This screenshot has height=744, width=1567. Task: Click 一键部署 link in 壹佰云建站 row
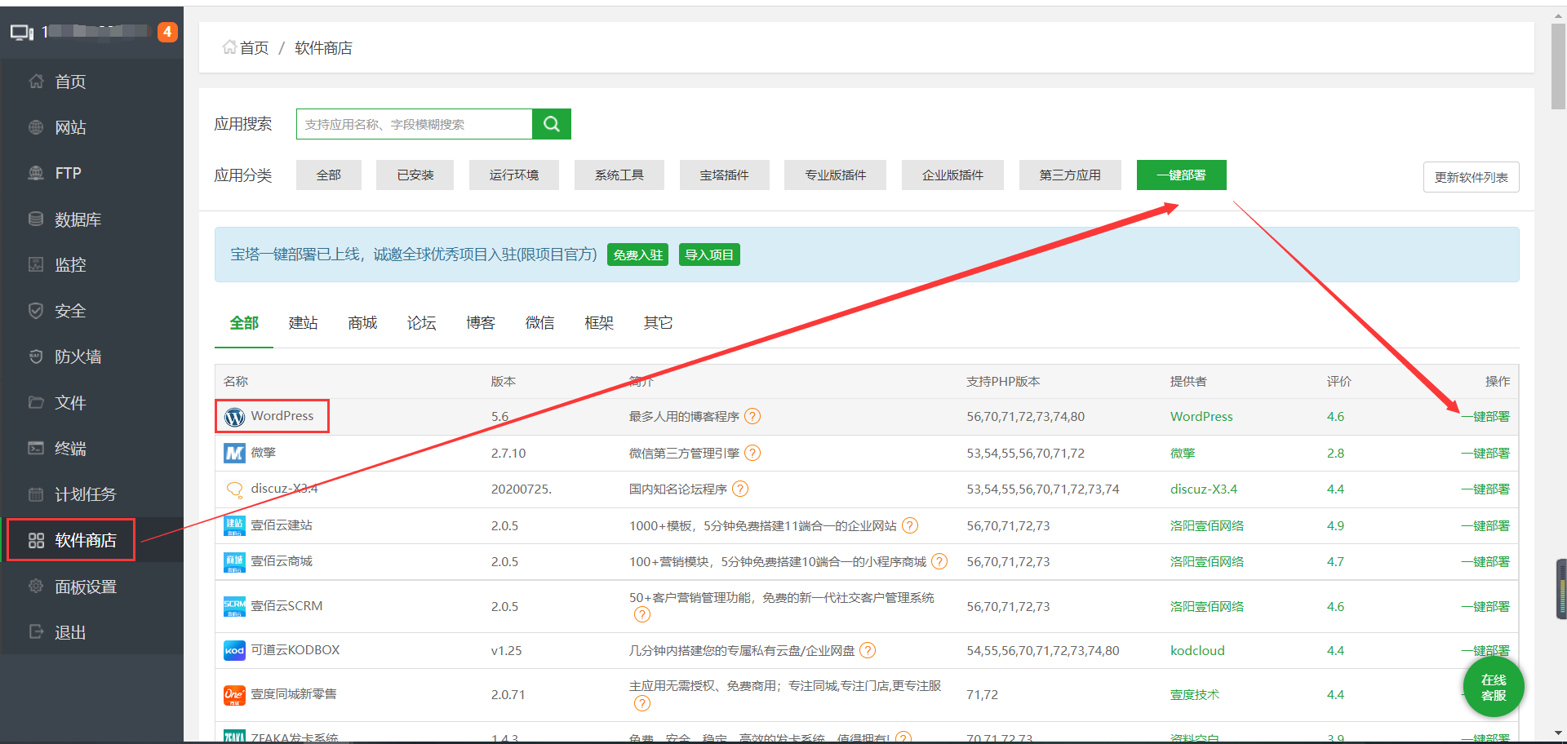(1485, 525)
